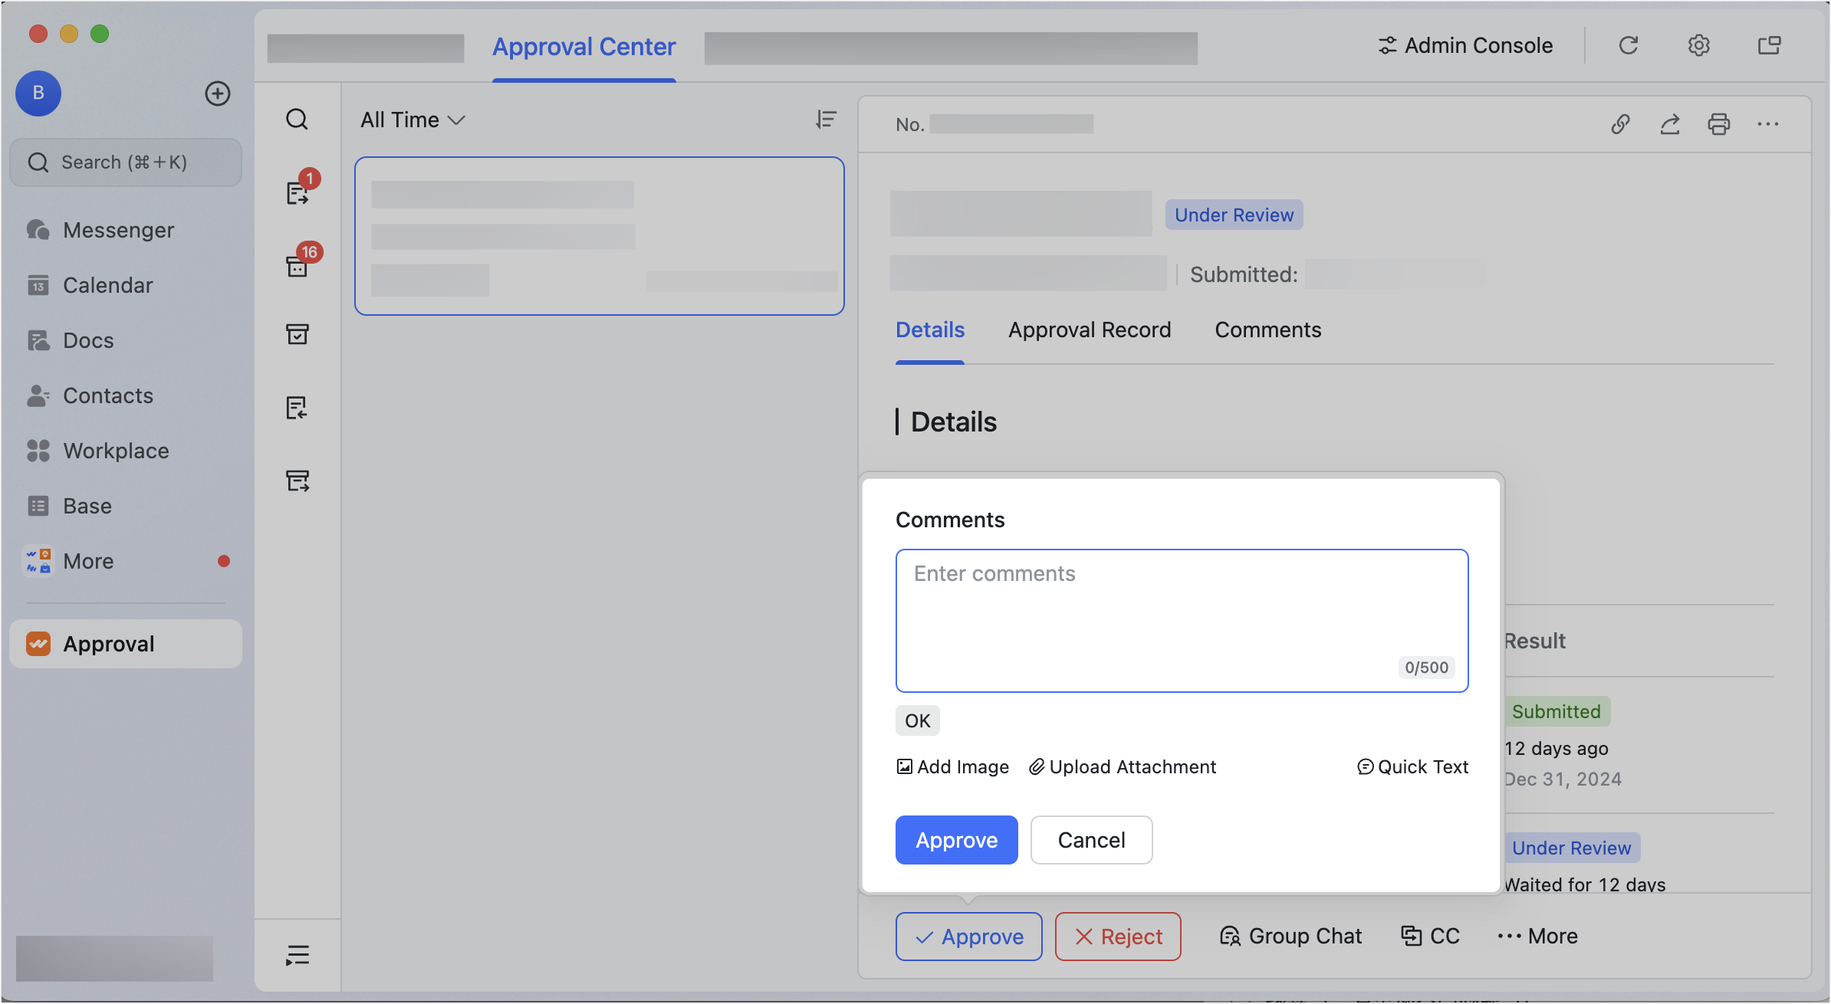Click the blue Approve button in comments popup
Viewport: 1831px width, 1004px height.
point(957,840)
